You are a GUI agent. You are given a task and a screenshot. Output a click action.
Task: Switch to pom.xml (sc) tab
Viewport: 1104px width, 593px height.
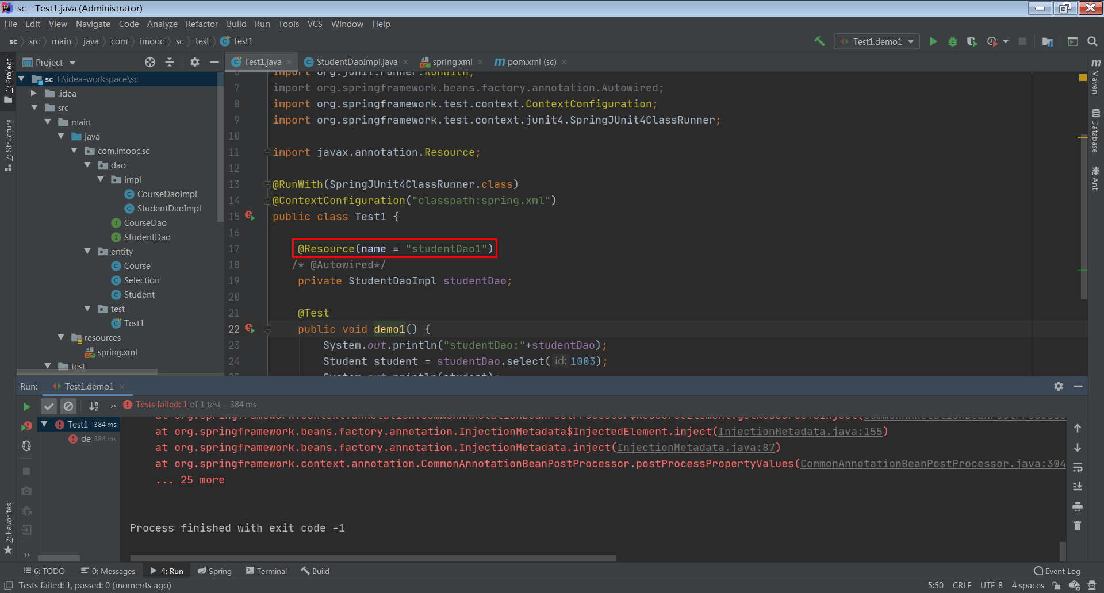point(532,62)
